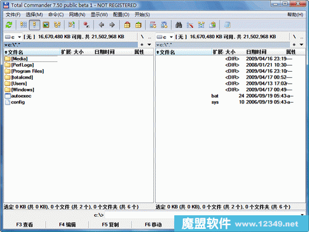Click right panel row dated 2009/04/13 17:02
Viewport: 309px width, 232px height.
click(231, 84)
